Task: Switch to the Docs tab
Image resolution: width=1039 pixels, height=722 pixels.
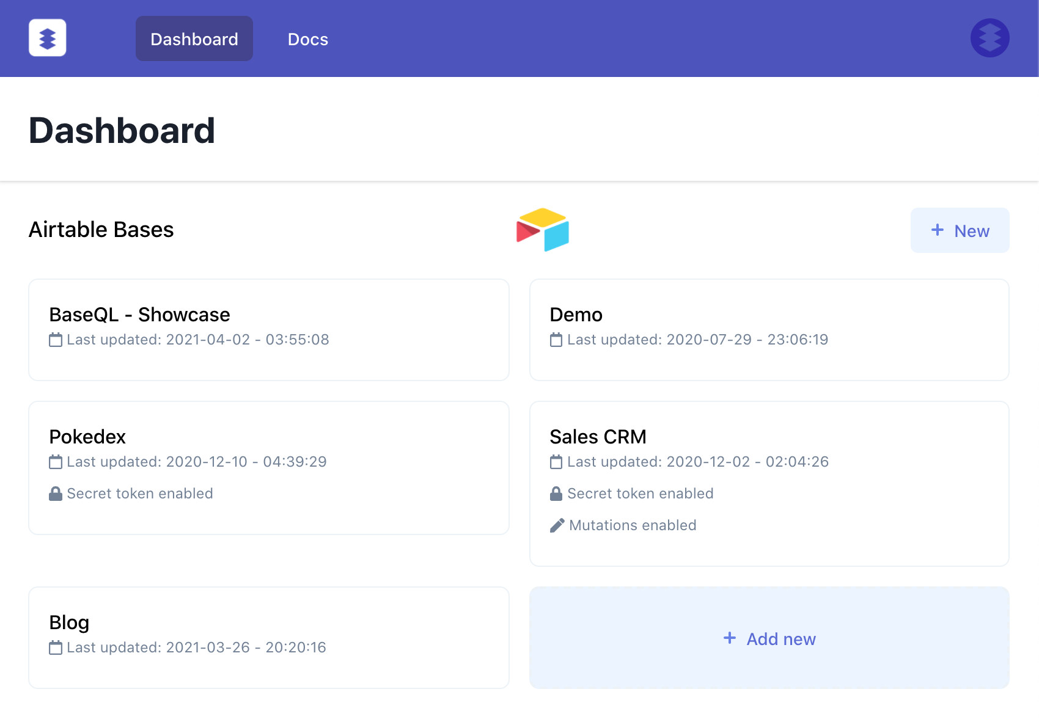Action: (x=307, y=38)
